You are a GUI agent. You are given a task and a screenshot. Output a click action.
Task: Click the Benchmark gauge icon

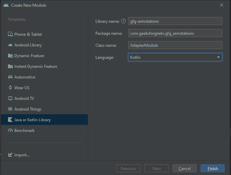coord(10,131)
